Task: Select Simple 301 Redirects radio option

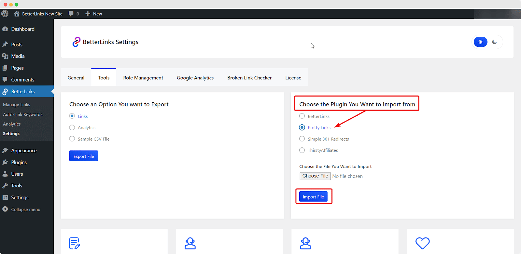Action: pos(302,139)
